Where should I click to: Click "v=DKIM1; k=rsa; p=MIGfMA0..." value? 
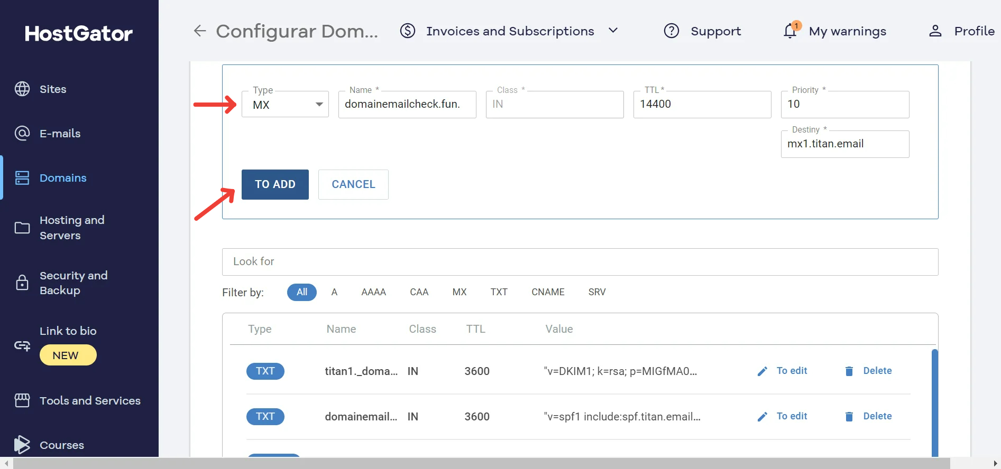pyautogui.click(x=620, y=371)
